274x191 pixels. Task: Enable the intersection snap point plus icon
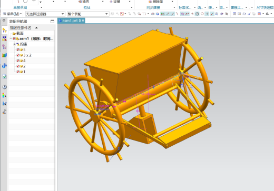(207, 14)
